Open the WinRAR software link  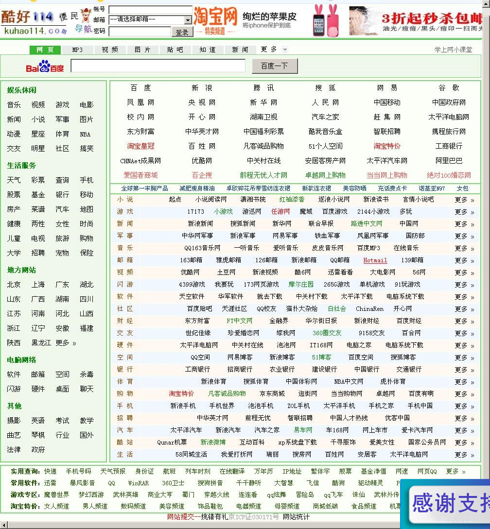point(139,483)
